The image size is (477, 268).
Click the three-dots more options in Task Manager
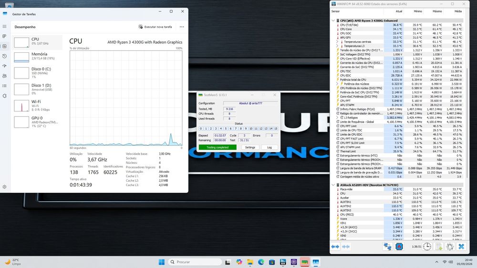[182, 27]
